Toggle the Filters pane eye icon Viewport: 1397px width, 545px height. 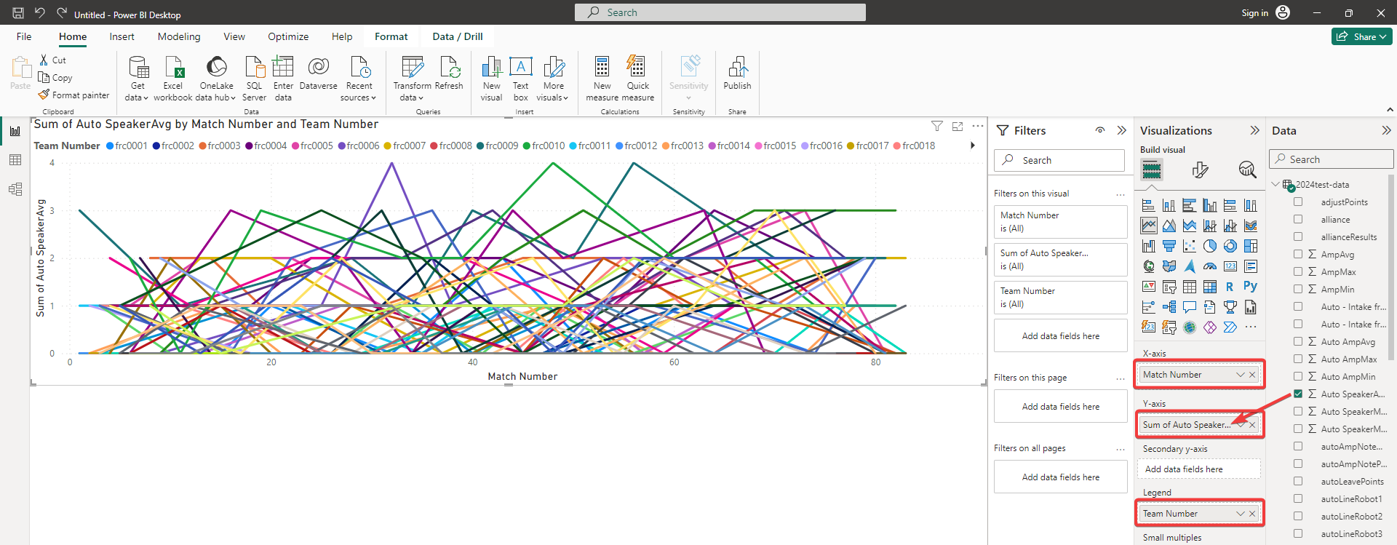[x=1100, y=130]
